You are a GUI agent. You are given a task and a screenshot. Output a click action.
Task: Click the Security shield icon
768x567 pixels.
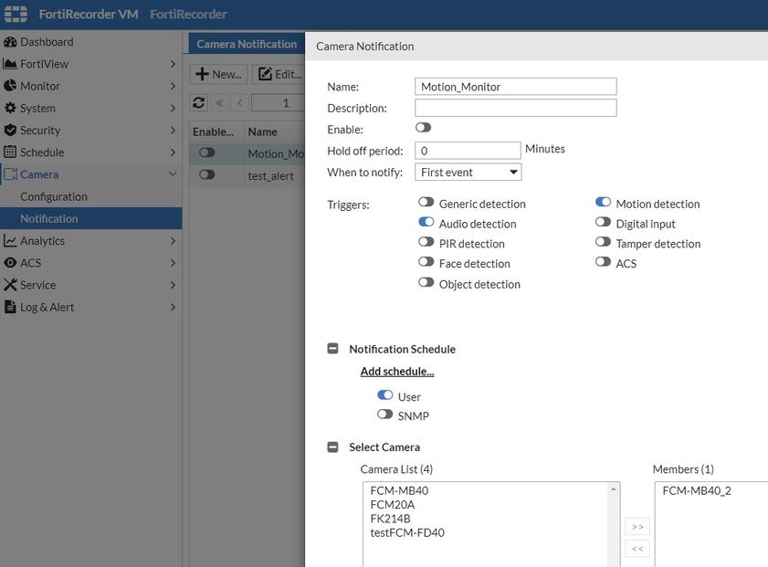(10, 130)
